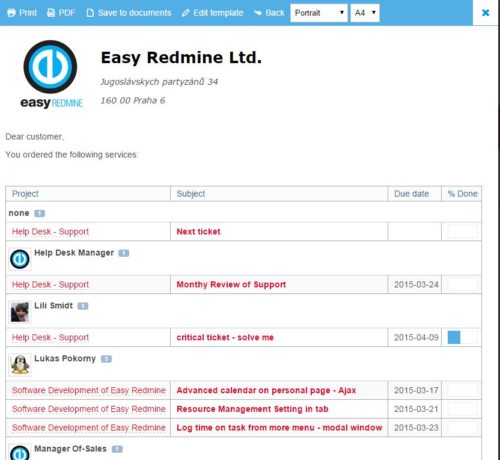This screenshot has width=500, height=460.
Task: Click Lili Smidt's avatar photo
Action: [20, 312]
